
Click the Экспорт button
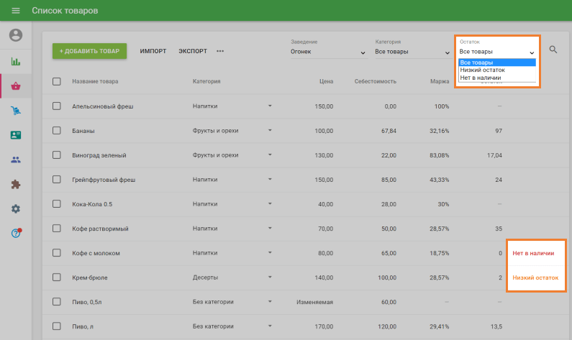193,51
